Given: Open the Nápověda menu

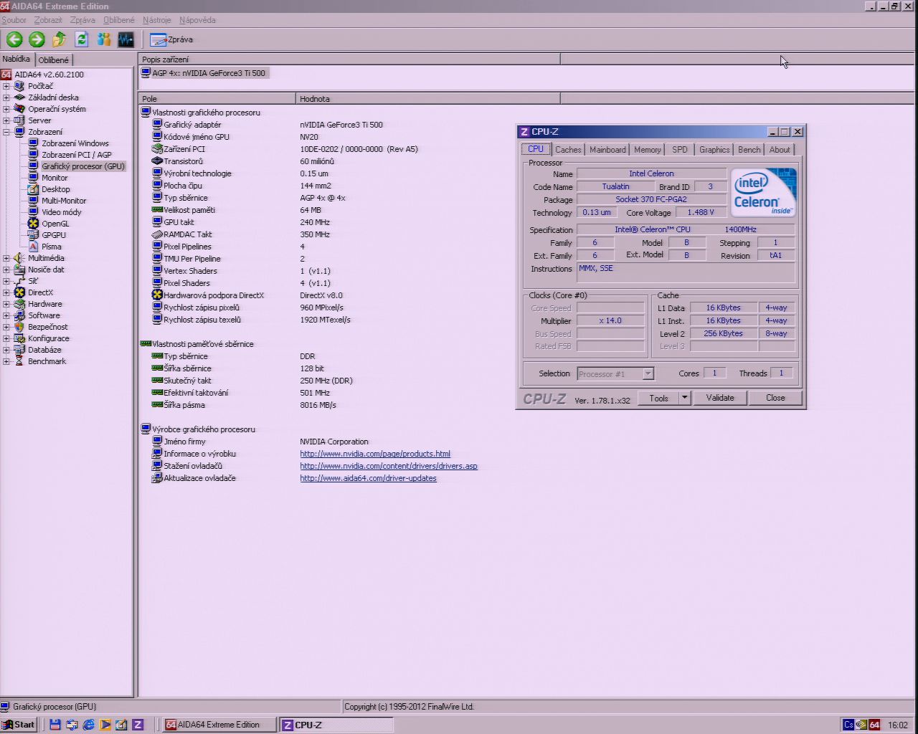Looking at the screenshot, I should (x=197, y=20).
